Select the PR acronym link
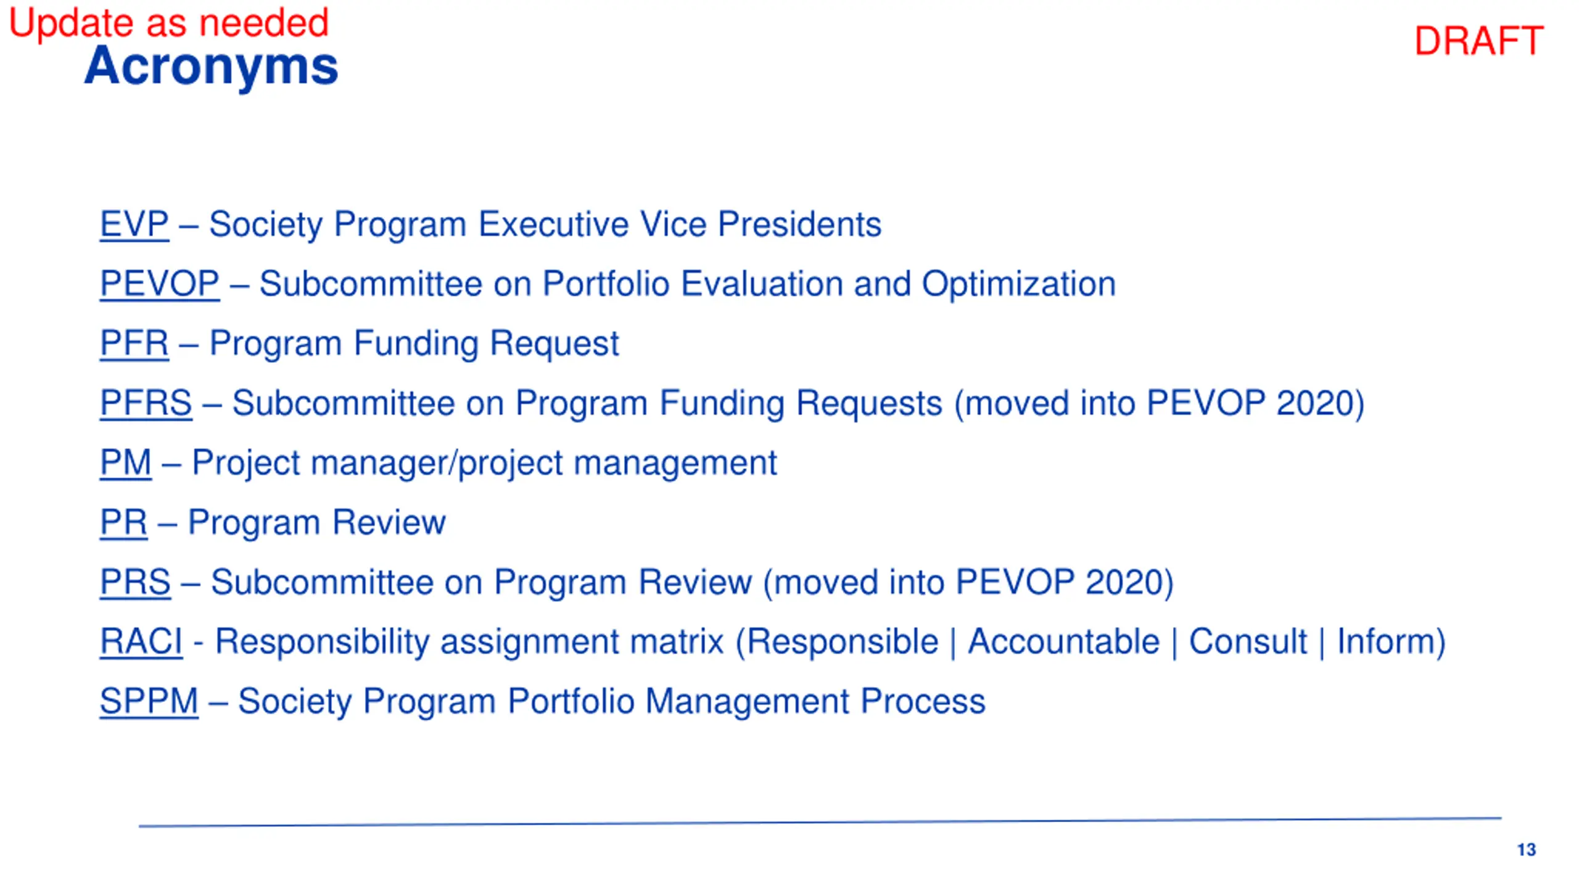1579x888 pixels. [123, 522]
